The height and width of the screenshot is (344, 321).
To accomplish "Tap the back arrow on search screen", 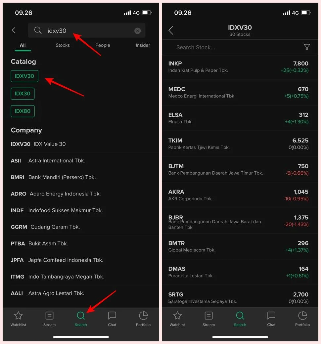I will pos(14,30).
